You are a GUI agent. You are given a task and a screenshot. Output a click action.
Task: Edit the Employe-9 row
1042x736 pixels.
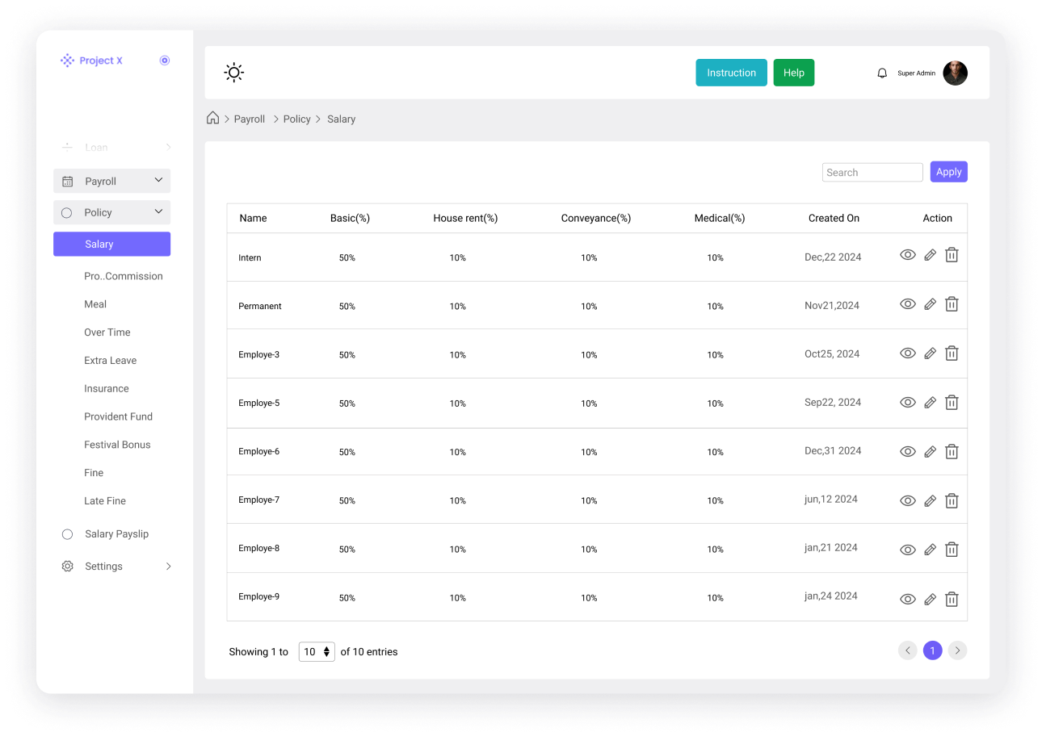click(930, 600)
